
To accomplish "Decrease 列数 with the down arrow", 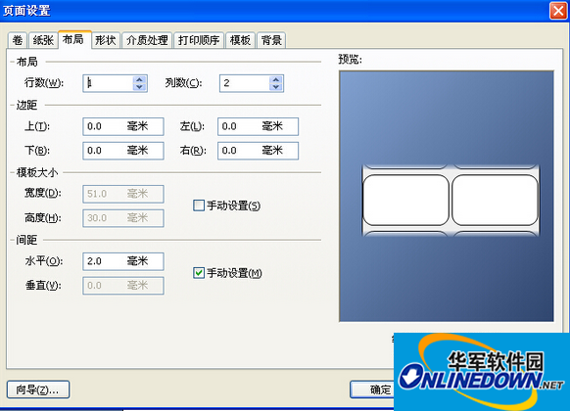I will pos(276,87).
